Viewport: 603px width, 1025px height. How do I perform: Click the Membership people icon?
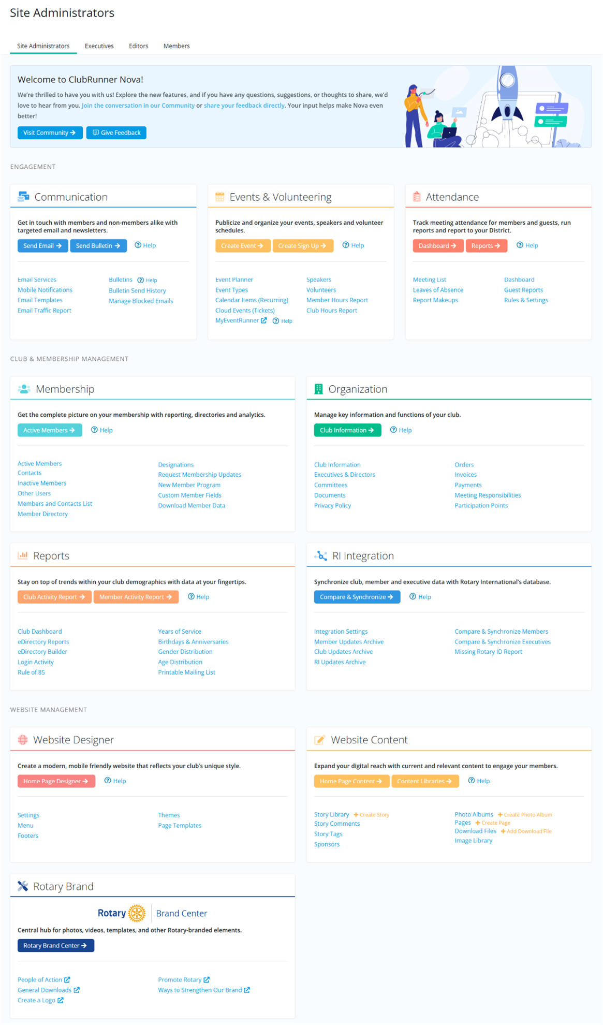click(x=24, y=389)
